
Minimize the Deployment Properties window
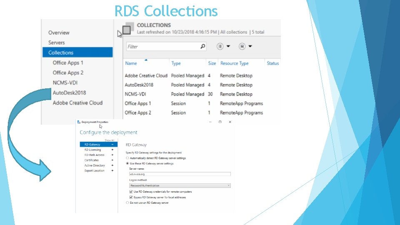(x=210, y=122)
